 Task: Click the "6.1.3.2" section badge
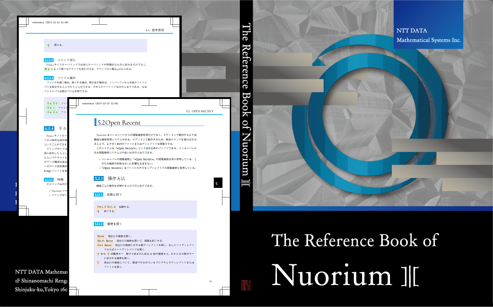point(49,60)
